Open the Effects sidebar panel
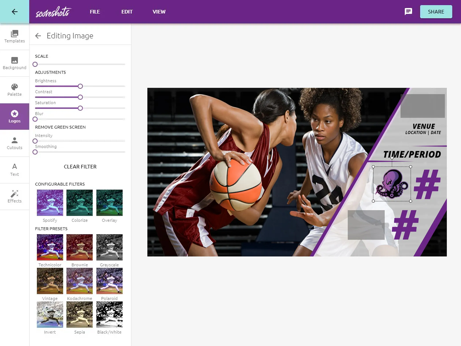 (15, 197)
